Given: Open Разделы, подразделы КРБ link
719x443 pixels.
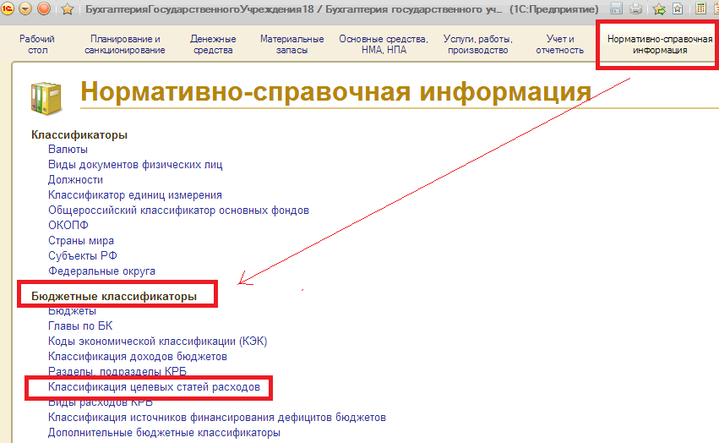Looking at the screenshot, I should pos(117,371).
